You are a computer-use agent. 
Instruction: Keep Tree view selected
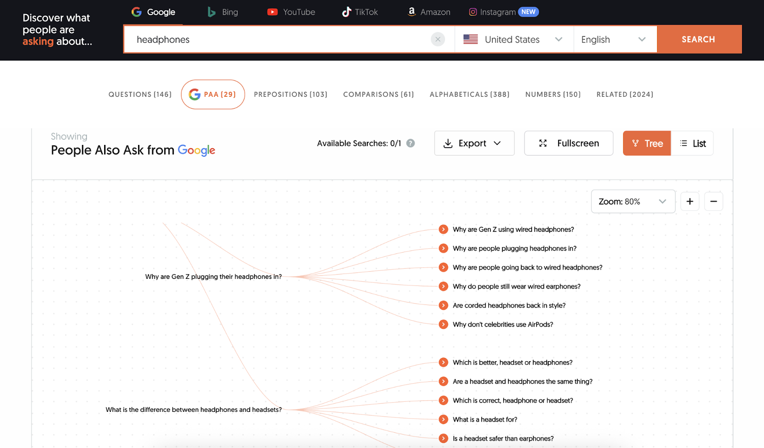click(x=647, y=143)
